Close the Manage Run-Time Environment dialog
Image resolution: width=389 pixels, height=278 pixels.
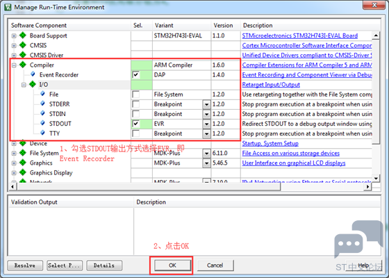(374, 5)
